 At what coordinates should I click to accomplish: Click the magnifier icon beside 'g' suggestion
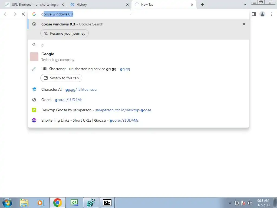coord(34,45)
